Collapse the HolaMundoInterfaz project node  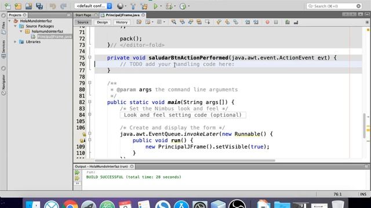10,21
